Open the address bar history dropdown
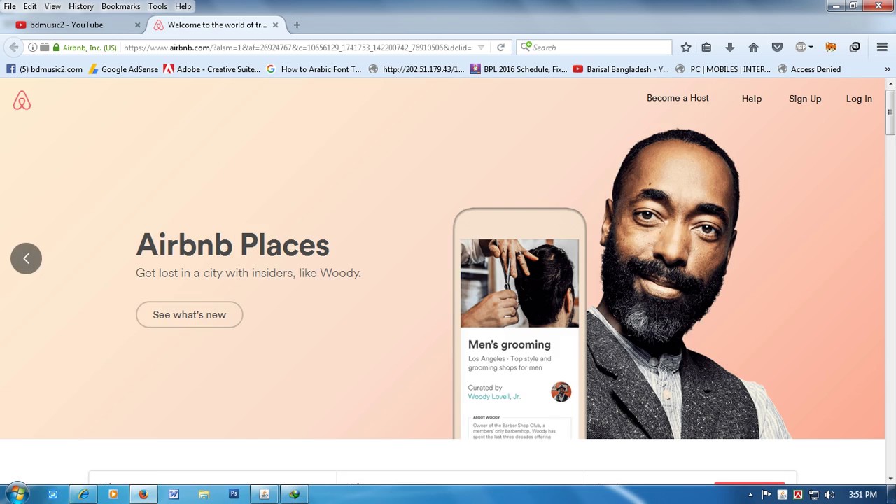The width and height of the screenshot is (896, 504). click(481, 48)
